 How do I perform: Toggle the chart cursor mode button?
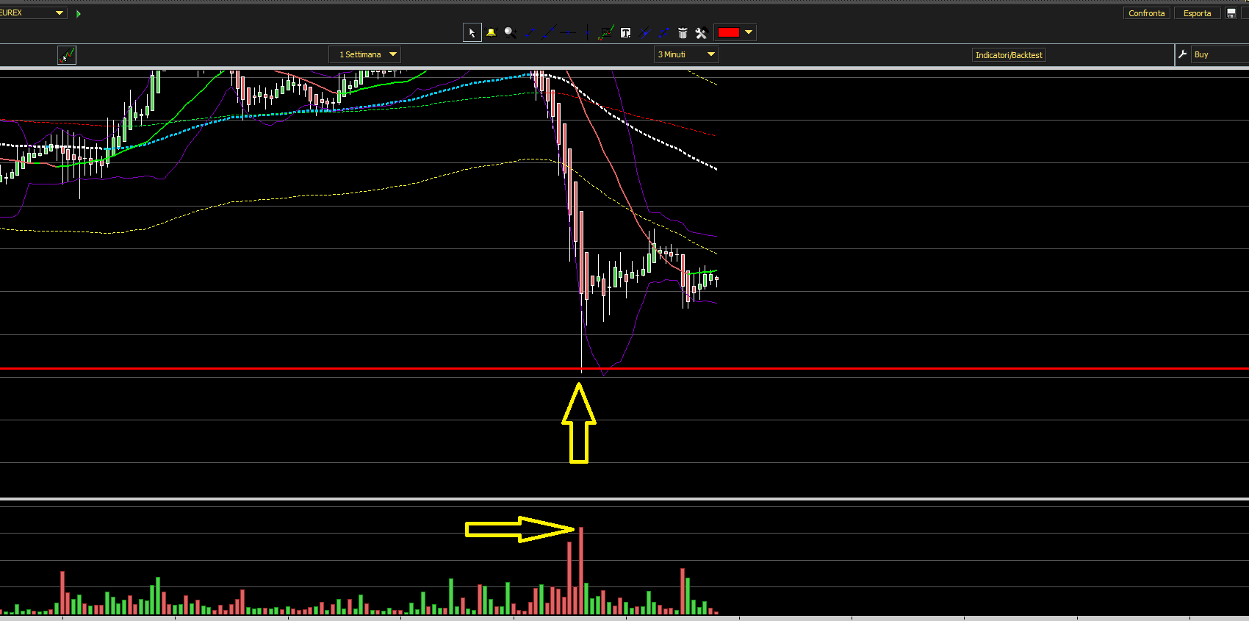coord(66,55)
